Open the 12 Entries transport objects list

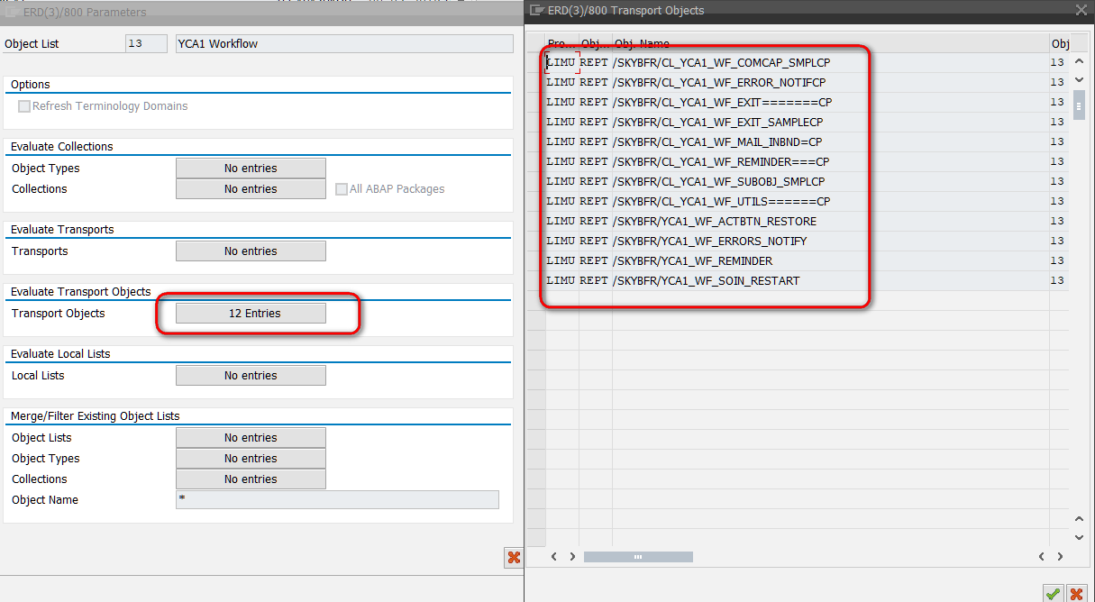pos(251,313)
